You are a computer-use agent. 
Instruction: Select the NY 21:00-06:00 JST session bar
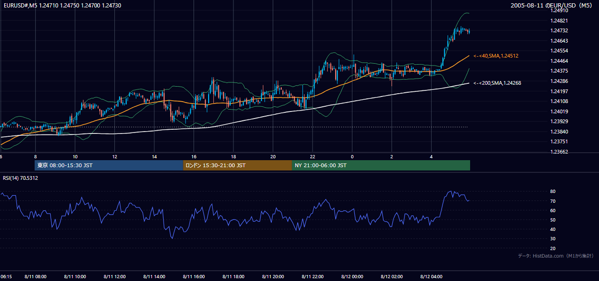381,165
